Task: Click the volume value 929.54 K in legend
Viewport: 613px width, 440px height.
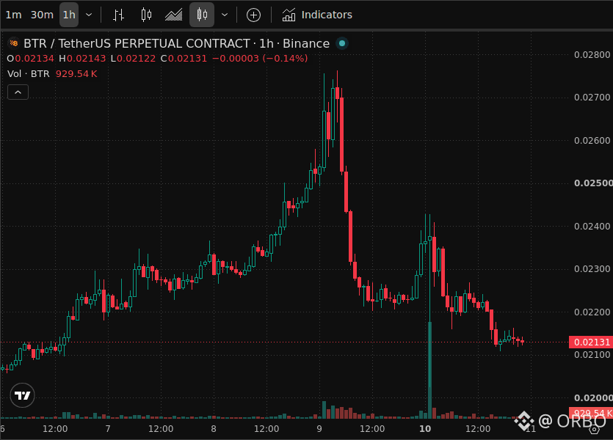Action: 76,74
